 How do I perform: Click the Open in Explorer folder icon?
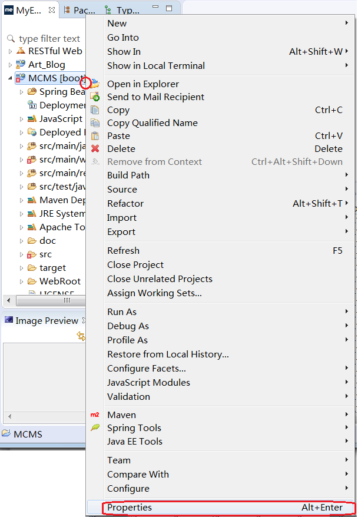coord(95,84)
